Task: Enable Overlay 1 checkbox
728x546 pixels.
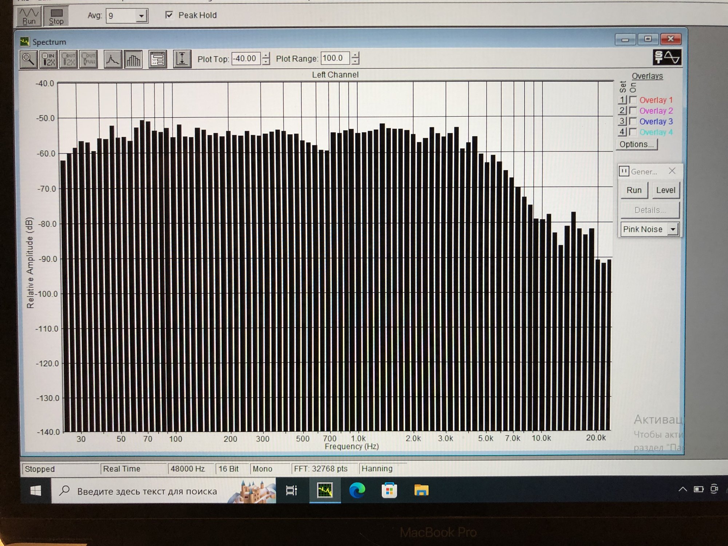Action: [633, 100]
